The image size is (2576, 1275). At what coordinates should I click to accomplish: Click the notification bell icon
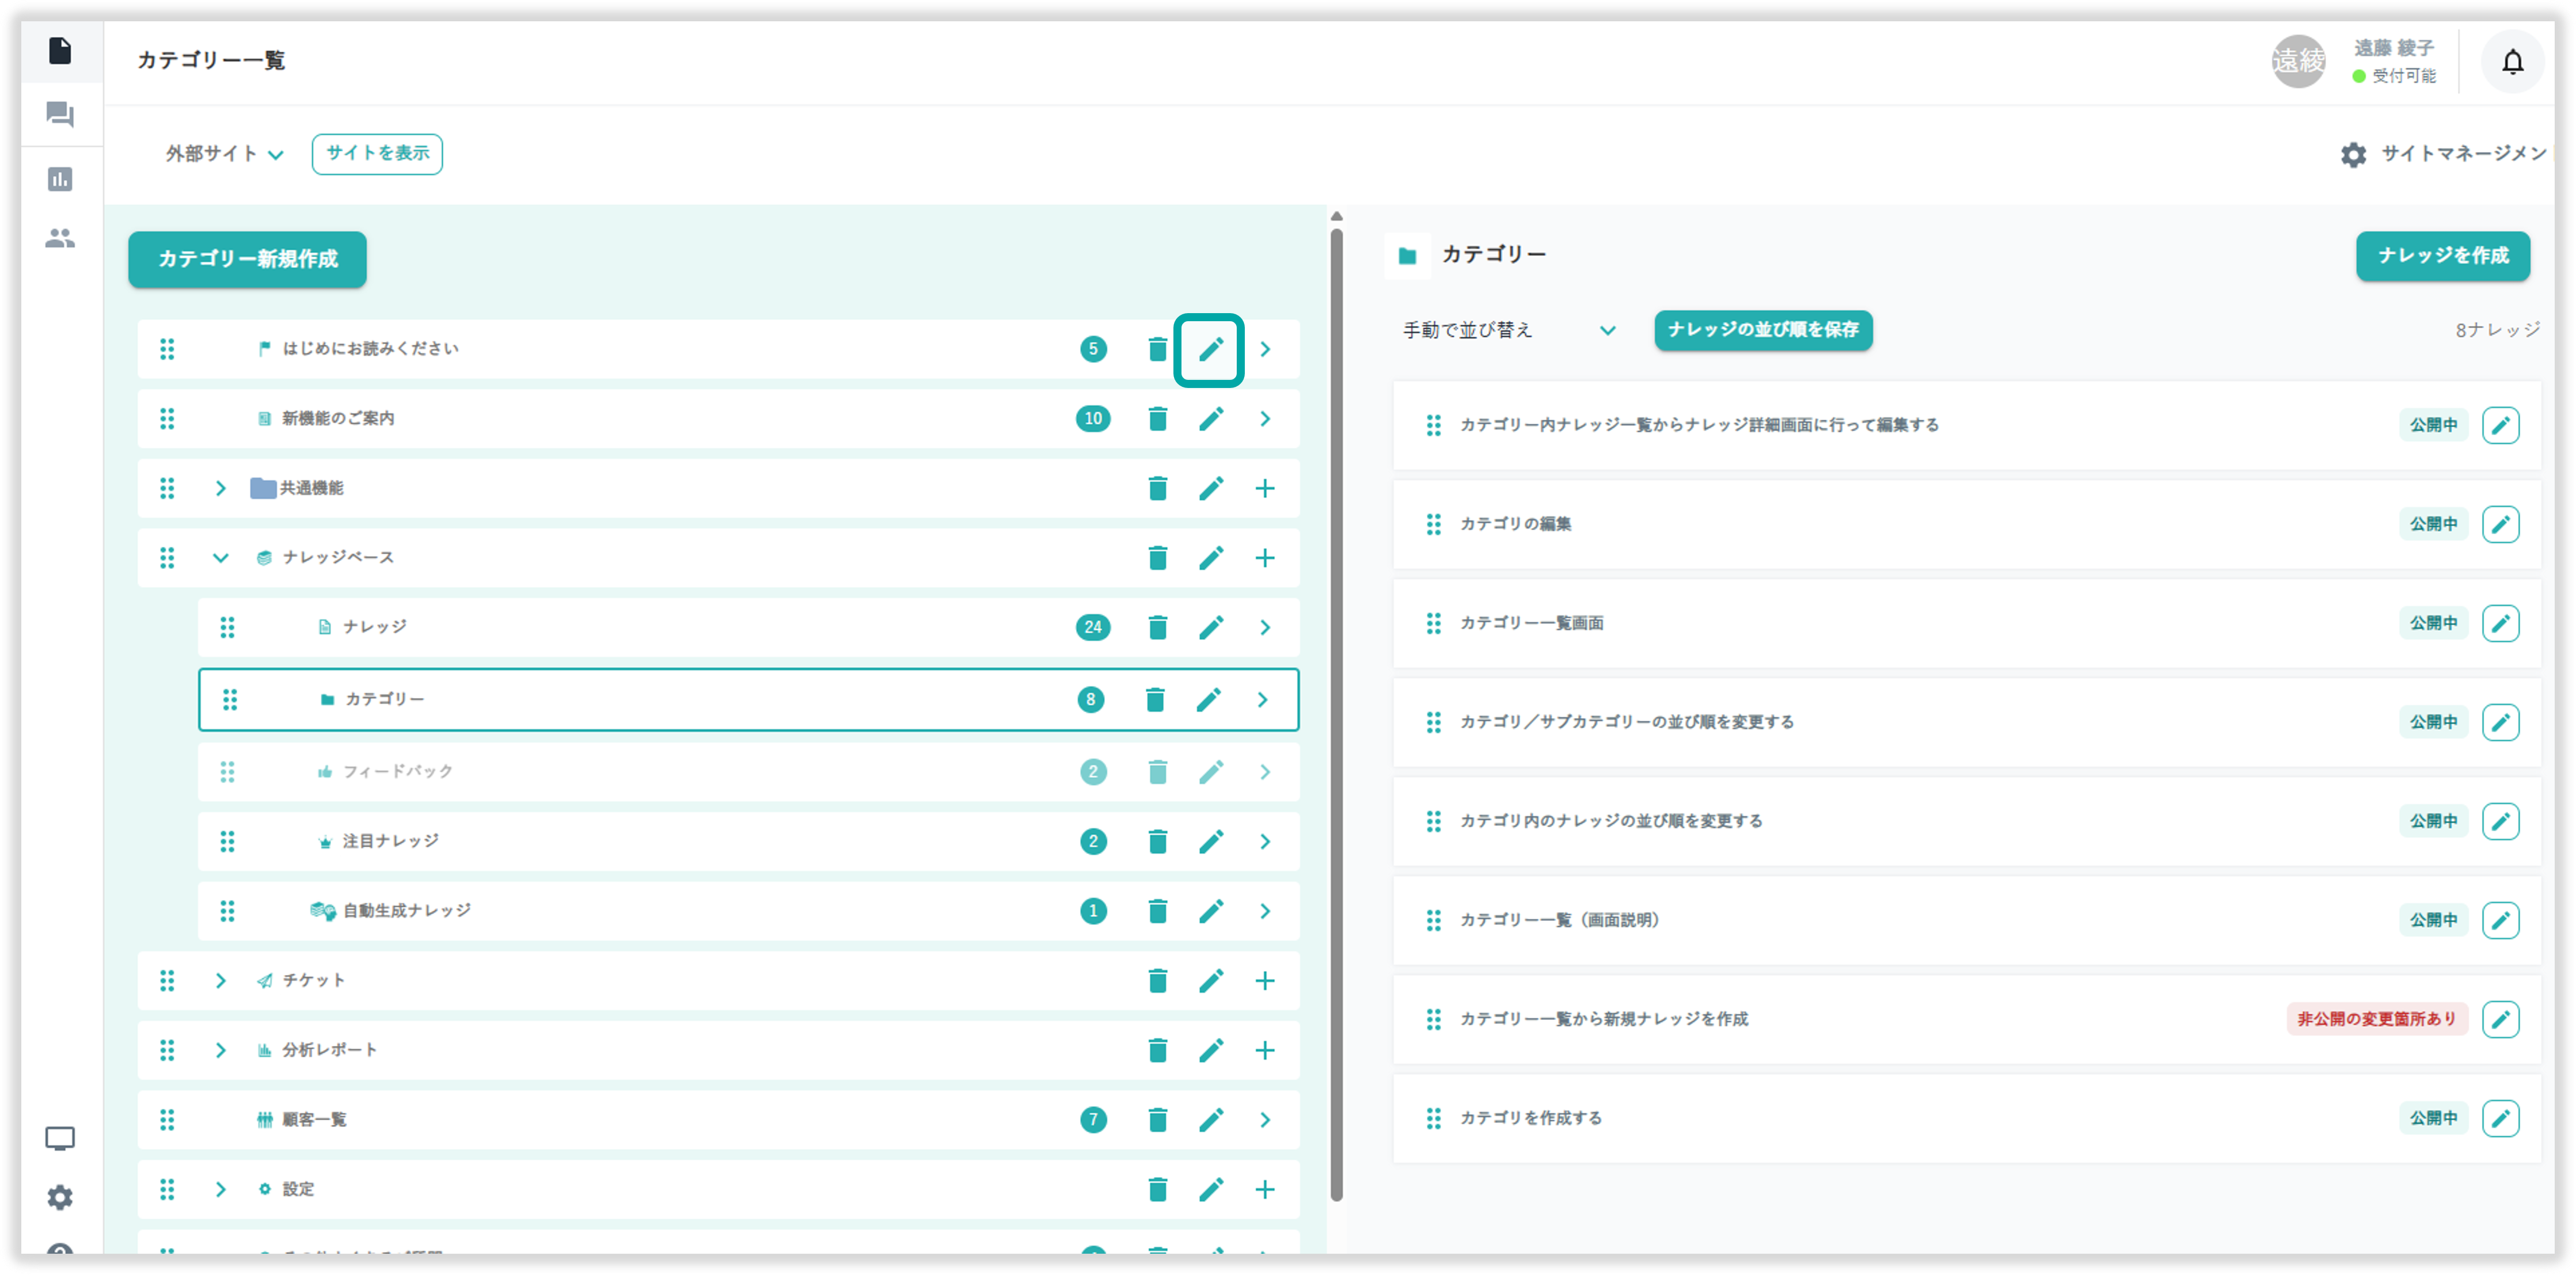2512,62
